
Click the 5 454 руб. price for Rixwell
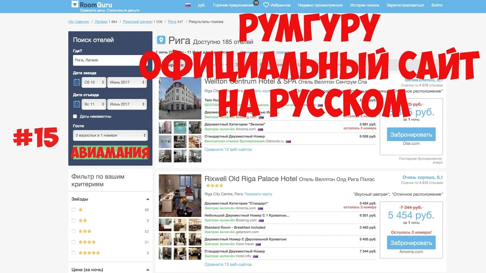click(411, 215)
